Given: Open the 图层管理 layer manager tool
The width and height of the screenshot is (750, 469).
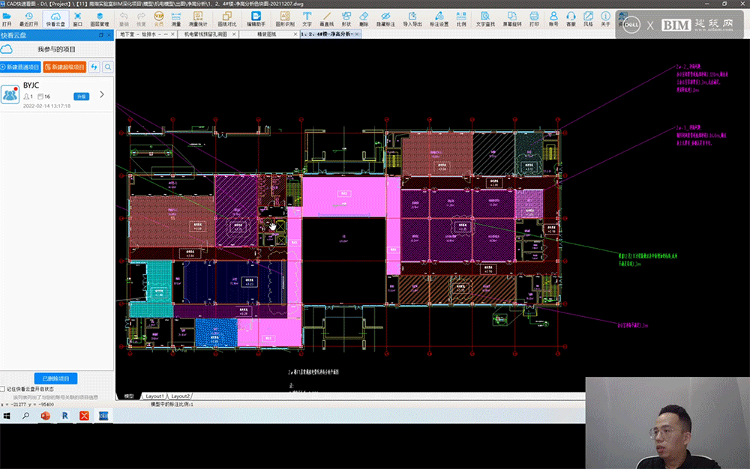Looking at the screenshot, I should (99, 18).
